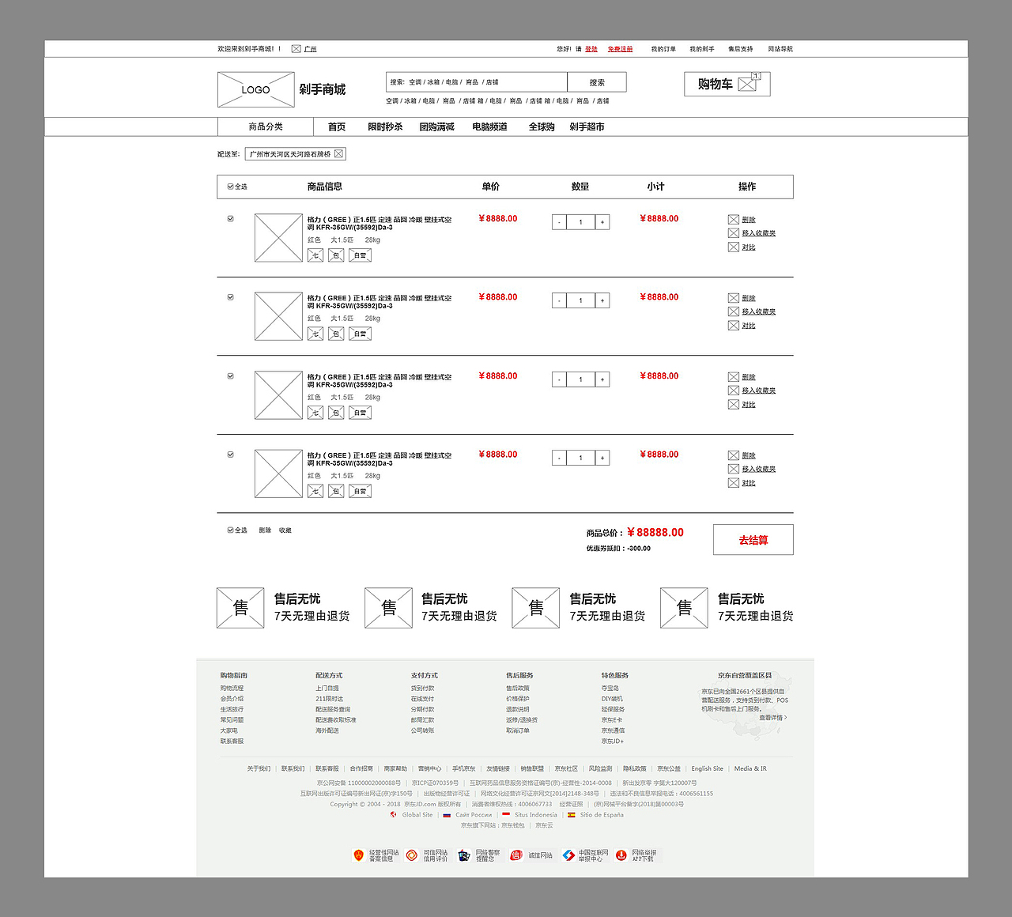The width and height of the screenshot is (1012, 917).
Task: Uncheck the fourth cart item checkbox
Action: 231,455
